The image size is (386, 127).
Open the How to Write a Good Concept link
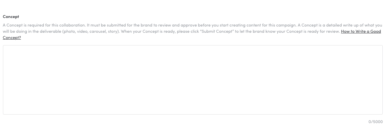(x=361, y=31)
